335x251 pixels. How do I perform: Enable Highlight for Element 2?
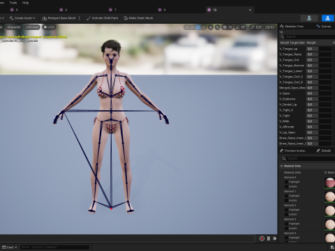(x=286, y=210)
